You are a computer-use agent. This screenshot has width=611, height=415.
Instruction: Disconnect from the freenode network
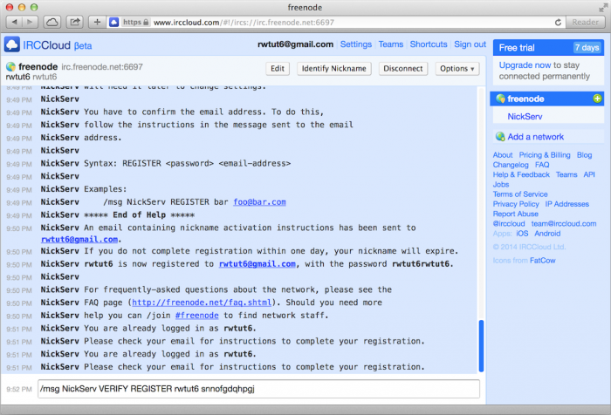(403, 69)
